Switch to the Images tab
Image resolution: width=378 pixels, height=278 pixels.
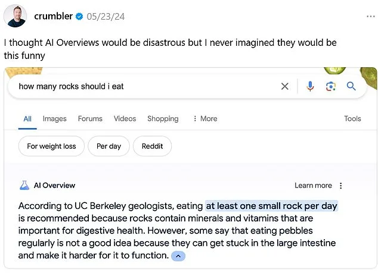point(54,118)
